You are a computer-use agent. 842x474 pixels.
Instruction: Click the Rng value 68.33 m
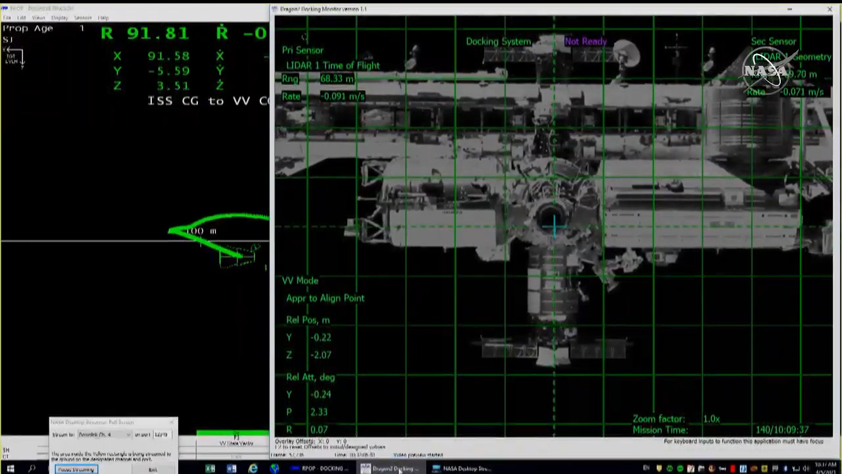pos(337,78)
